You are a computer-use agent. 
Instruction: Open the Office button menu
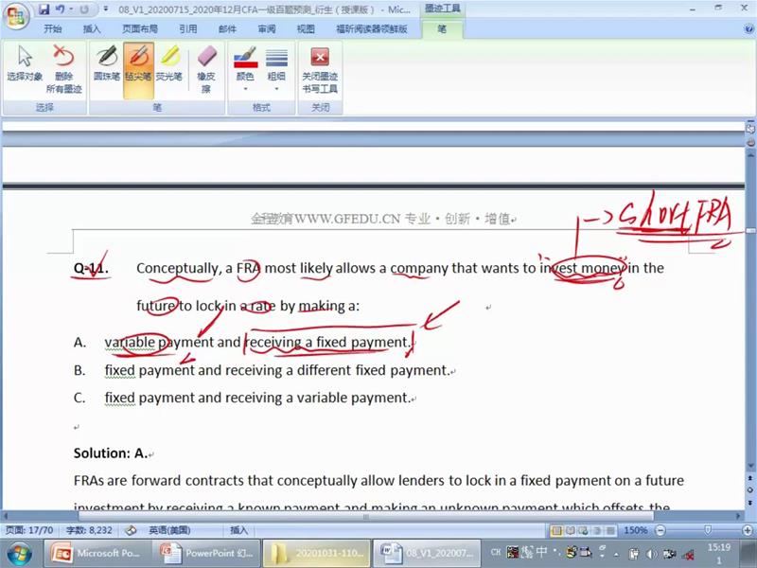(x=16, y=16)
